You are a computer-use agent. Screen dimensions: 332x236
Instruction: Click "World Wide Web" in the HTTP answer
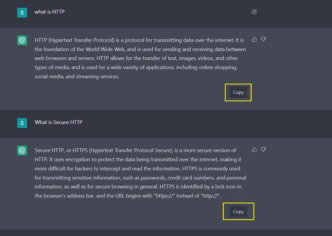click(x=105, y=49)
